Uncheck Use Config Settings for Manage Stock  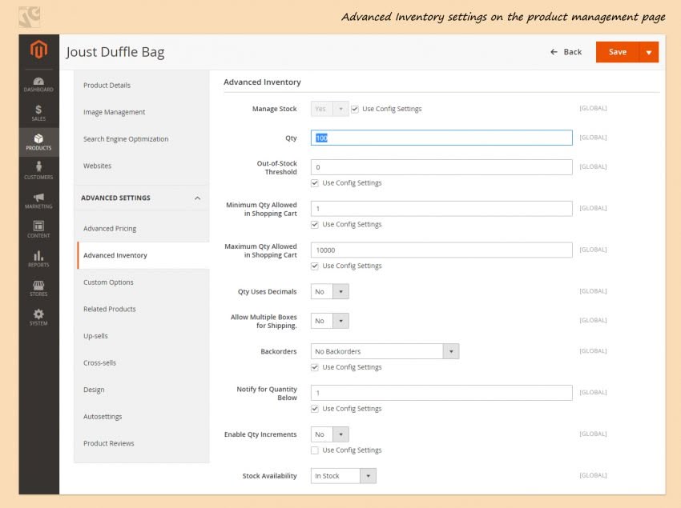pyautogui.click(x=355, y=109)
